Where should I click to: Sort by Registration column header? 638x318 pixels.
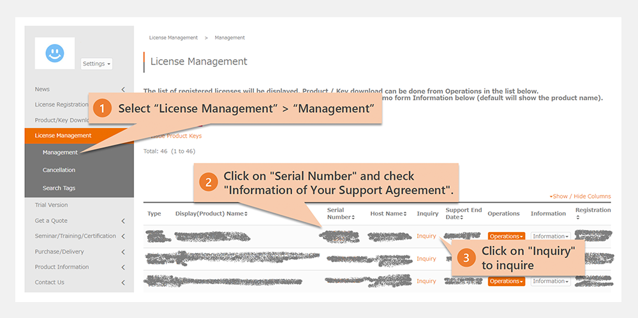(593, 213)
